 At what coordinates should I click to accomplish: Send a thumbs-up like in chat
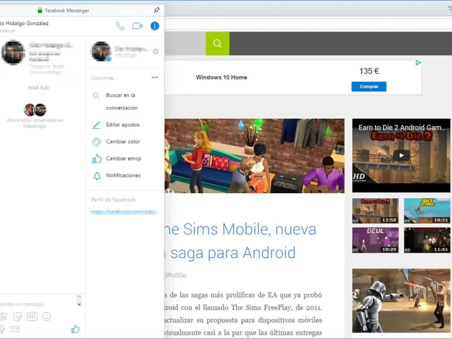pos(75,329)
